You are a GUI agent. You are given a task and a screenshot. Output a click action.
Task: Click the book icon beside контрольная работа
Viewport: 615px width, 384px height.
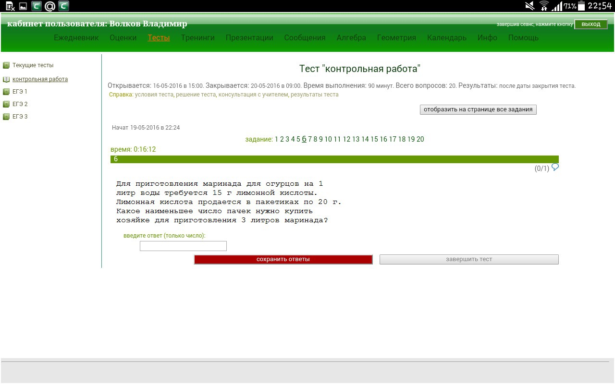pyautogui.click(x=6, y=79)
